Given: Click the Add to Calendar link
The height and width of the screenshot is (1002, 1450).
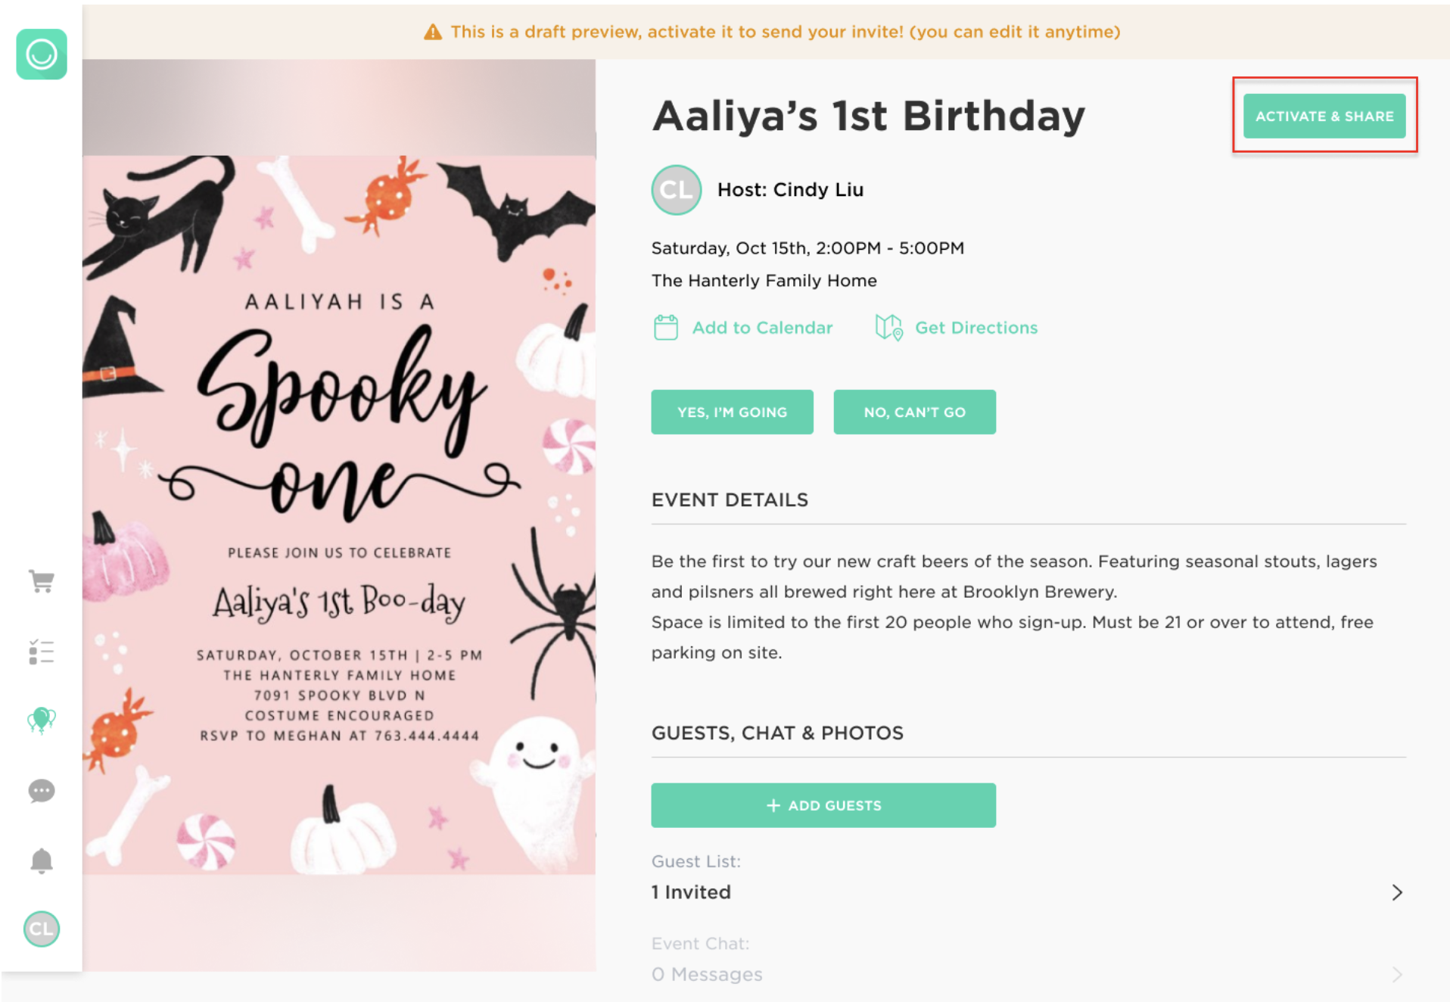Looking at the screenshot, I should click(762, 328).
